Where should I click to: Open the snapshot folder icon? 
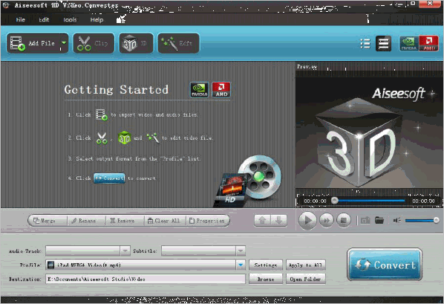[x=379, y=220]
